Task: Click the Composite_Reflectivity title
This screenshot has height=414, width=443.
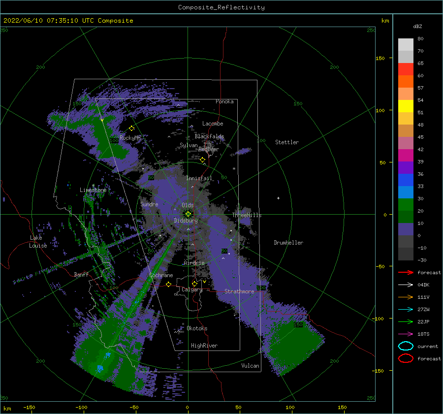Action: coord(221,7)
